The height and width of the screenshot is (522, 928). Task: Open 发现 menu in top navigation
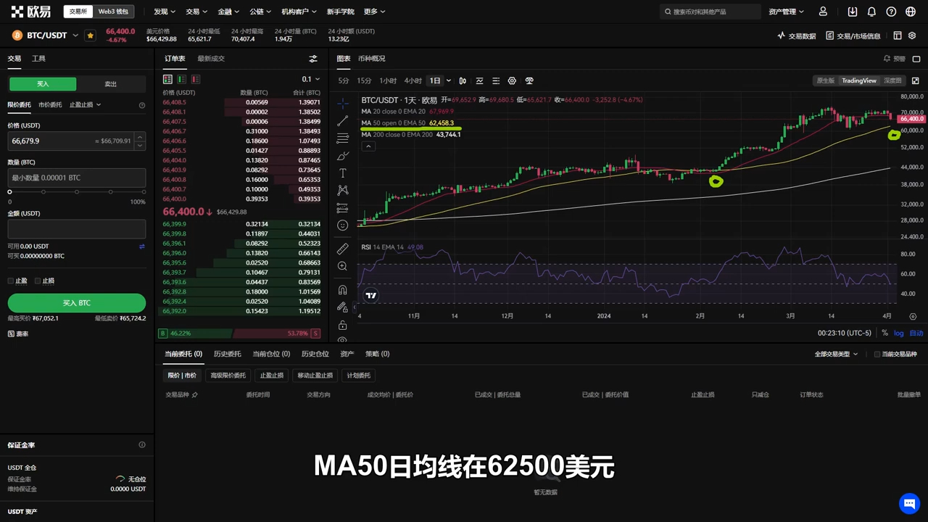tap(164, 12)
